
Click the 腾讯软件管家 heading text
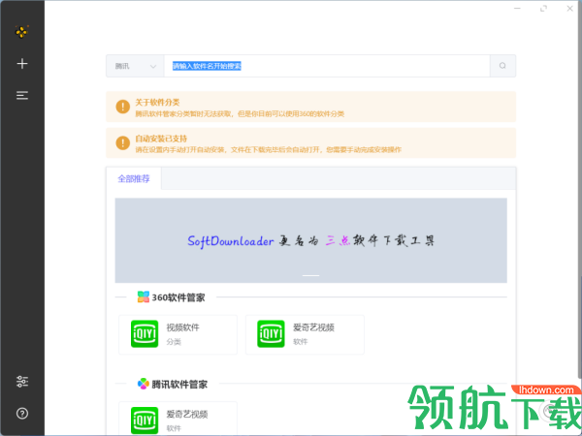coord(179,384)
